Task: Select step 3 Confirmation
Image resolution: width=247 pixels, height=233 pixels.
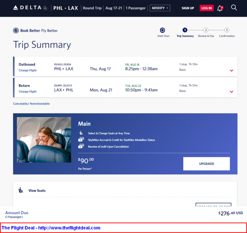Action: tap(227, 30)
